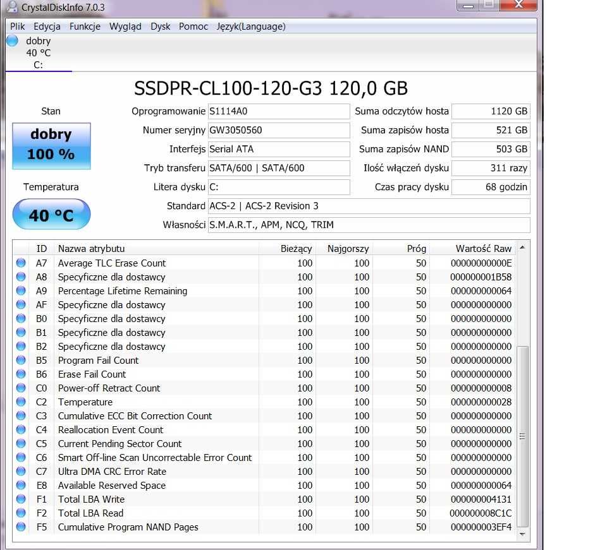Screen dimensions: 607x550
Task: Click the scroll down arrow of attribute list
Action: pos(522,534)
